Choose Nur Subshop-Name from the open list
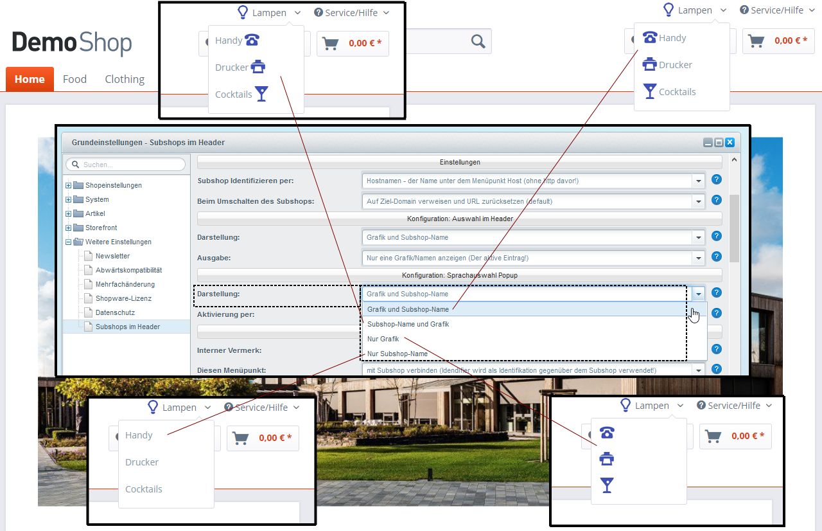Viewport: 822px width, 531px height. pos(534,354)
